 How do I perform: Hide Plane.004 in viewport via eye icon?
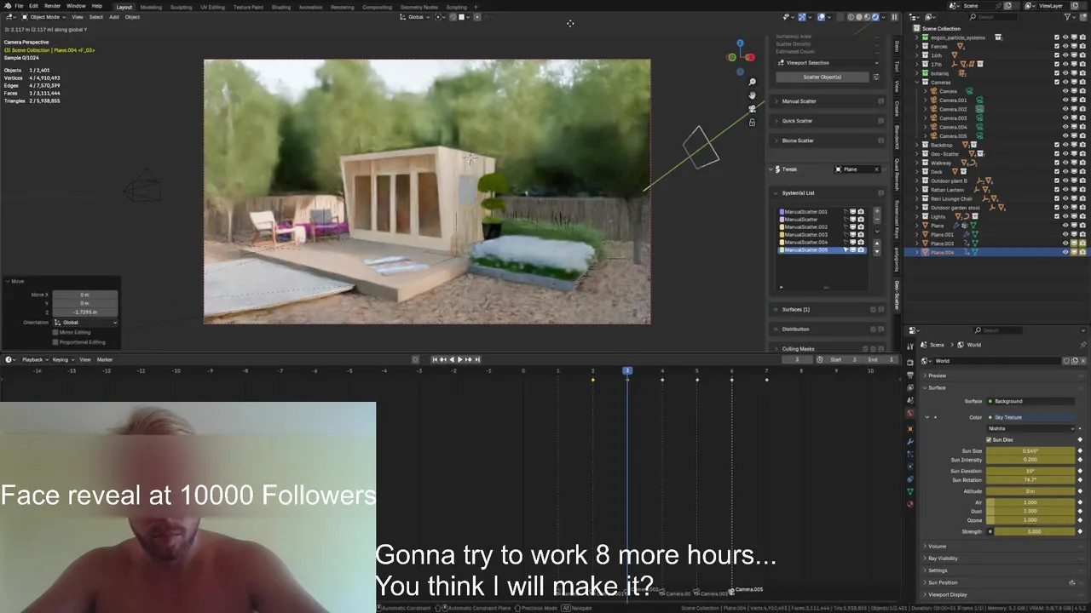pyautogui.click(x=1065, y=252)
